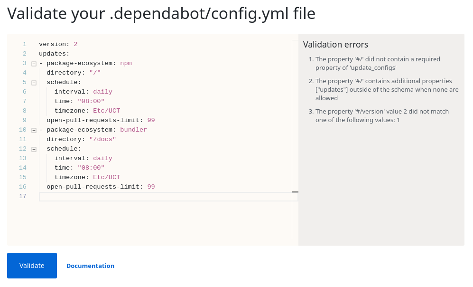Click line number 10 in the gutter
This screenshot has height=287, width=473.
pyautogui.click(x=23, y=130)
